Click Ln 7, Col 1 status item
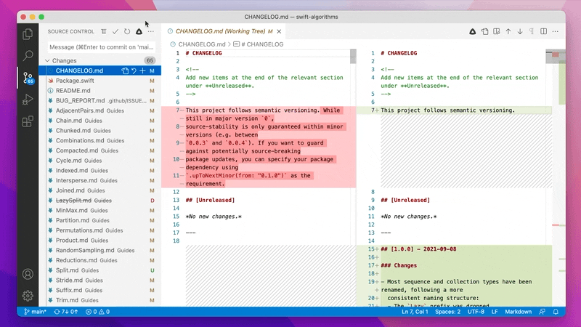 415,312
